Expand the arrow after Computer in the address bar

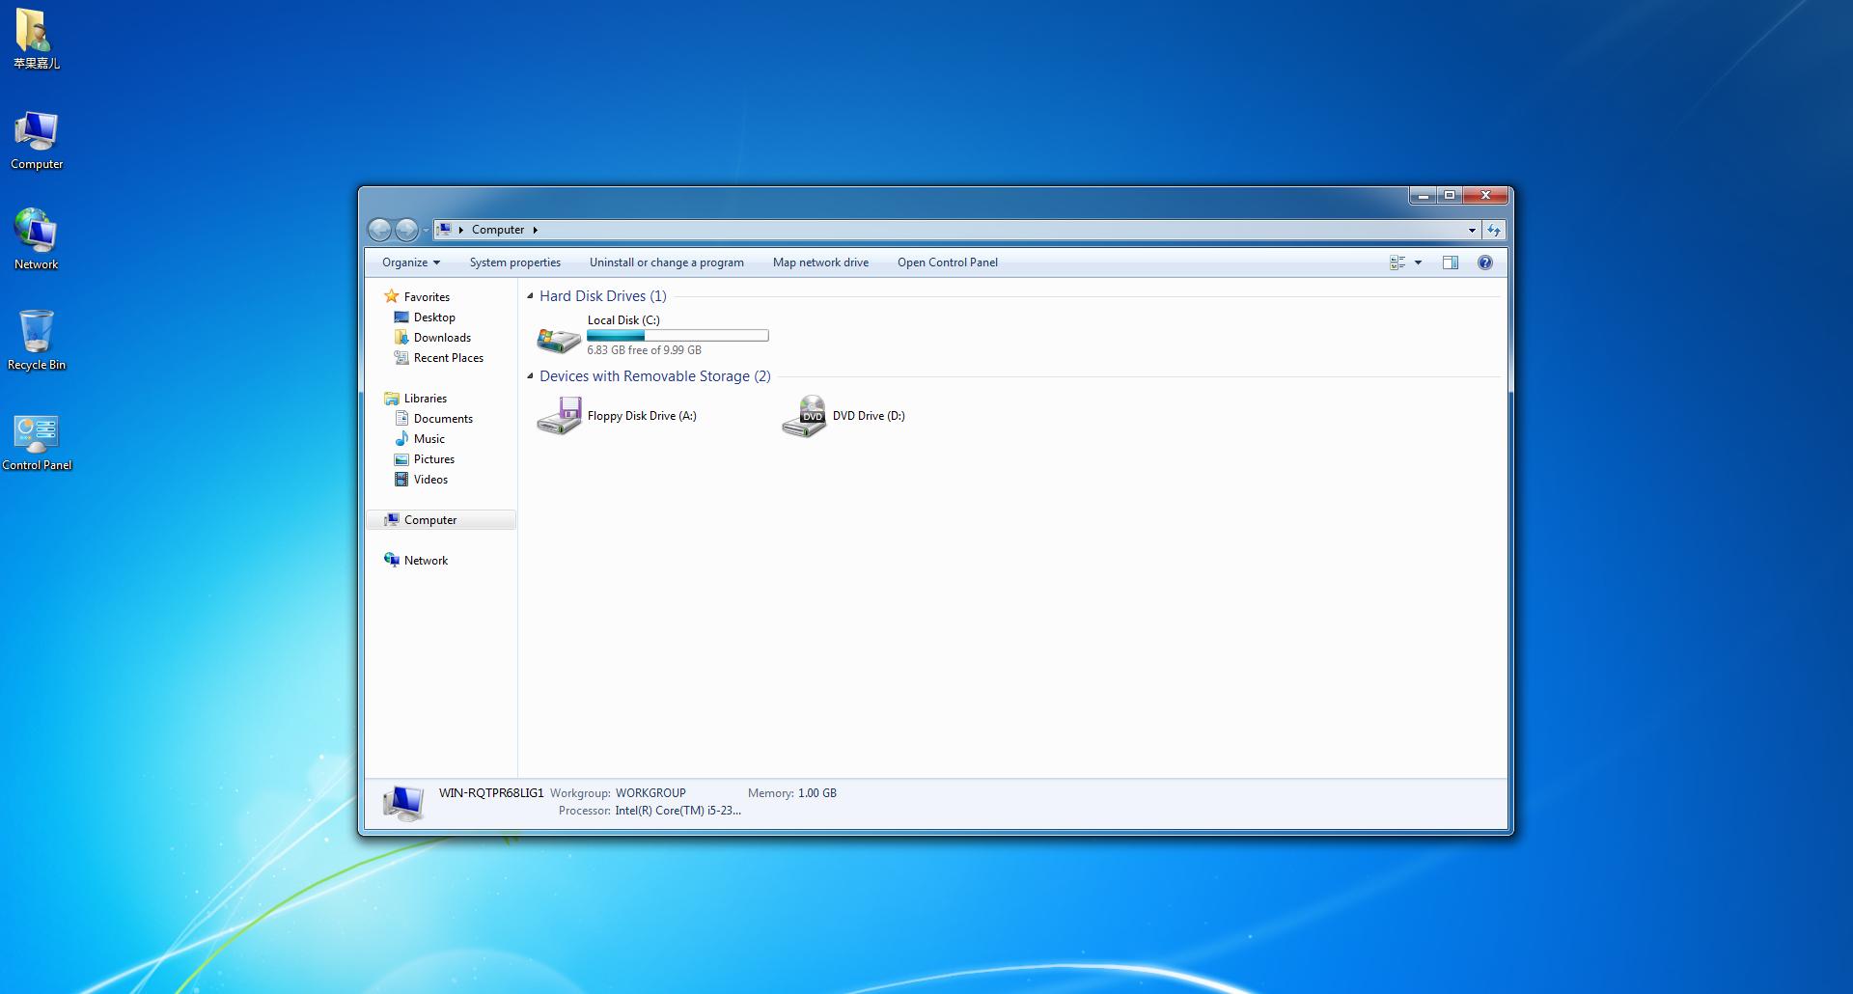click(x=535, y=230)
